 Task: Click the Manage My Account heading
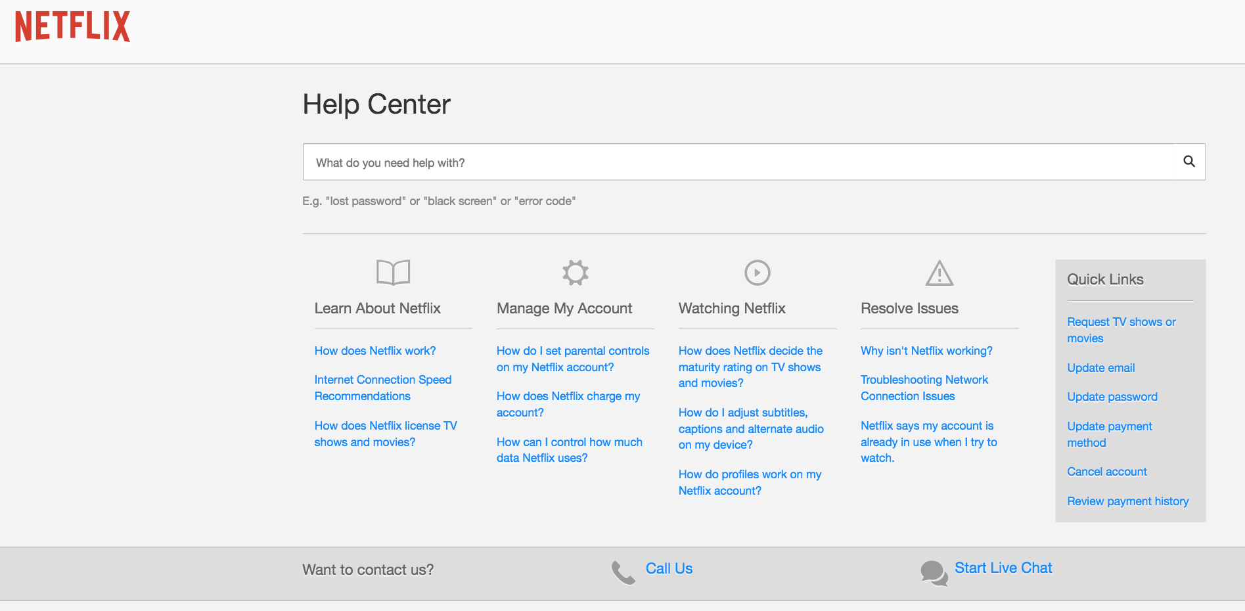(564, 309)
